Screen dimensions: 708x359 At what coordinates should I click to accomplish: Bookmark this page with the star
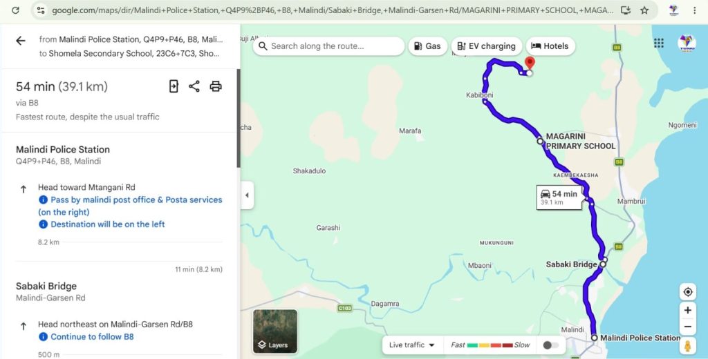point(644,10)
